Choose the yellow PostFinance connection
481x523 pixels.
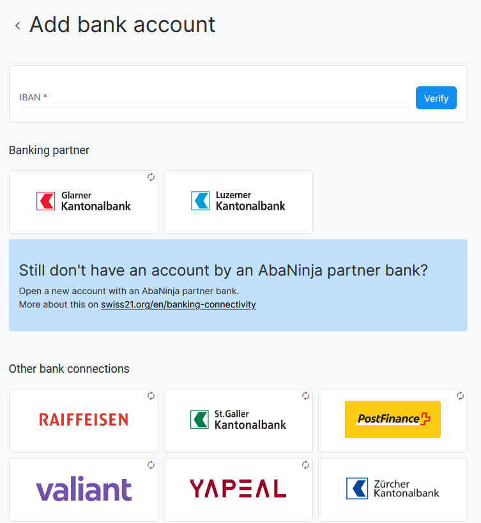[x=393, y=421]
